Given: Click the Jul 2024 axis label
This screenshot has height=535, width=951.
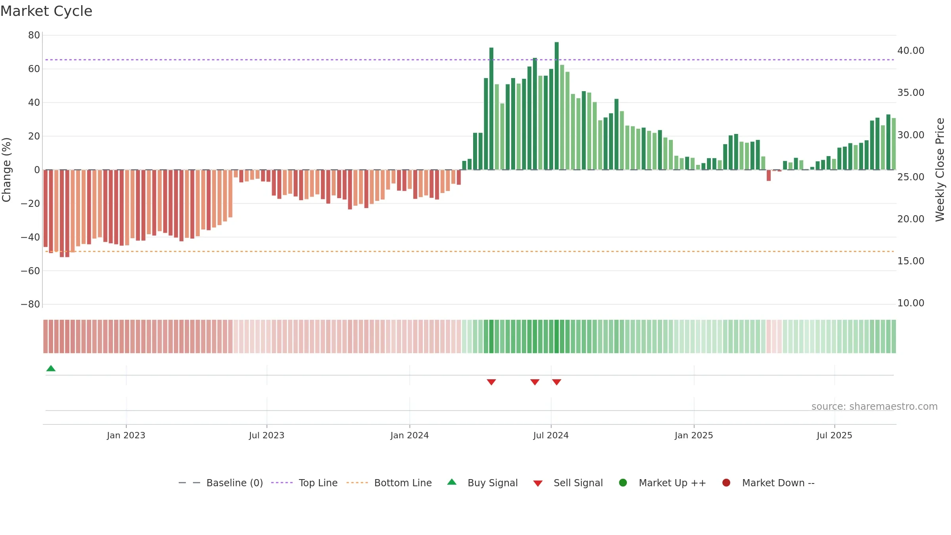Looking at the screenshot, I should pos(551,436).
